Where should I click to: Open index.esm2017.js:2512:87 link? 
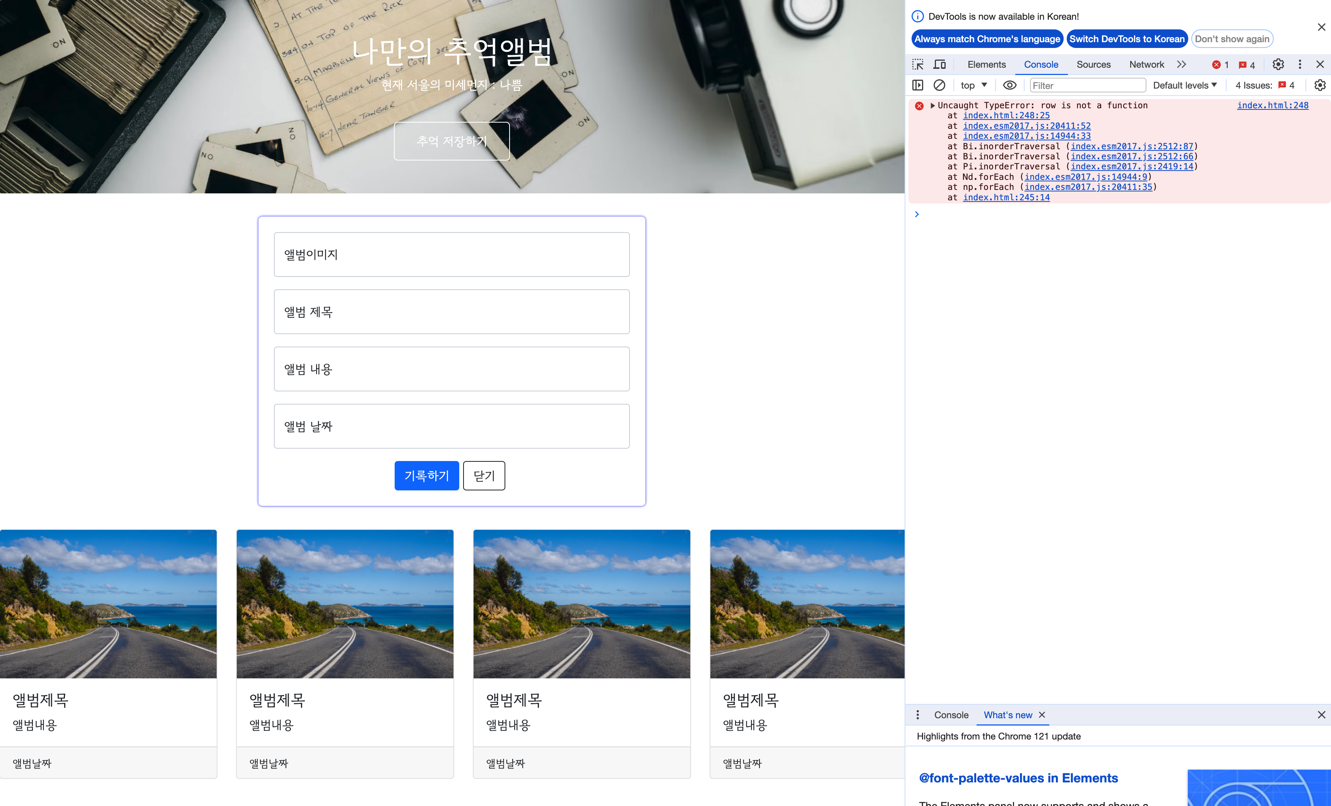click(1132, 146)
